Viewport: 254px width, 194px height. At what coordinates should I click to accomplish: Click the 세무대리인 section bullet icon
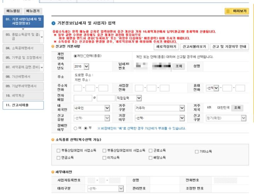point(53,172)
